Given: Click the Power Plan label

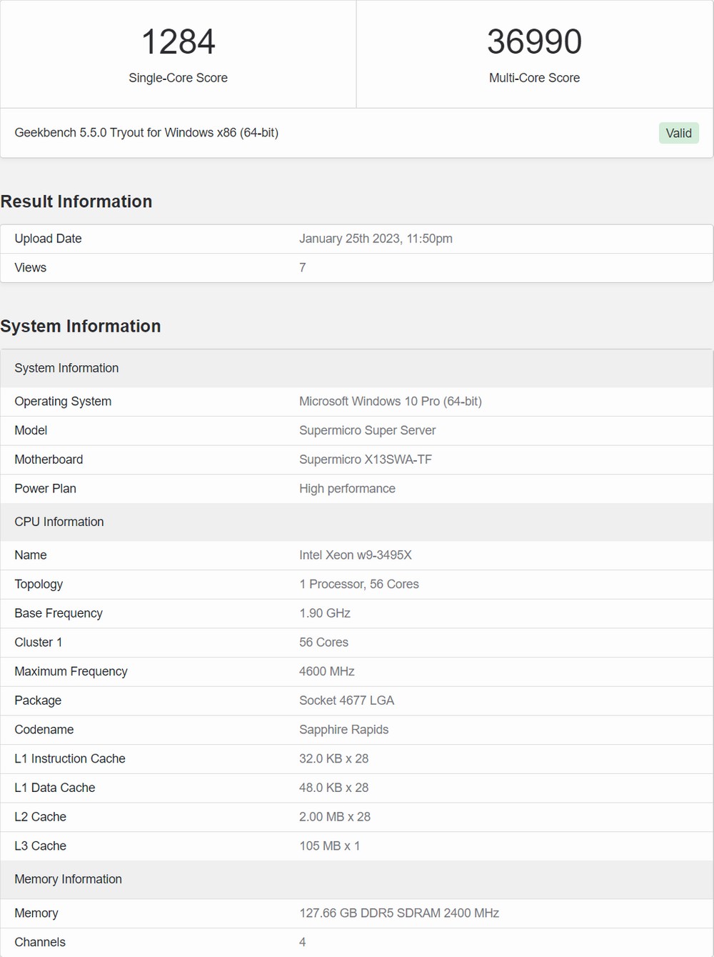Looking at the screenshot, I should click(x=45, y=489).
